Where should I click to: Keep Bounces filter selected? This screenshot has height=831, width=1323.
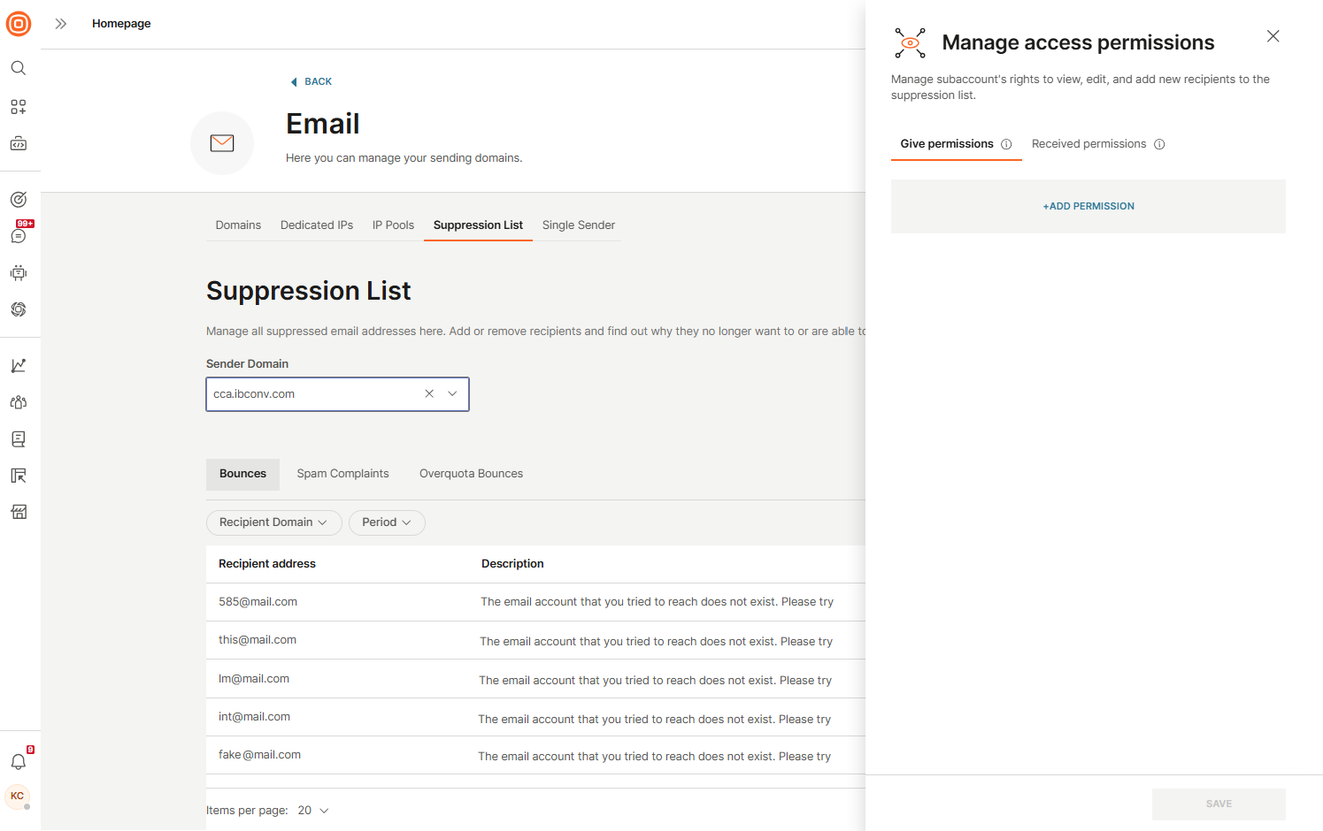pyautogui.click(x=242, y=474)
